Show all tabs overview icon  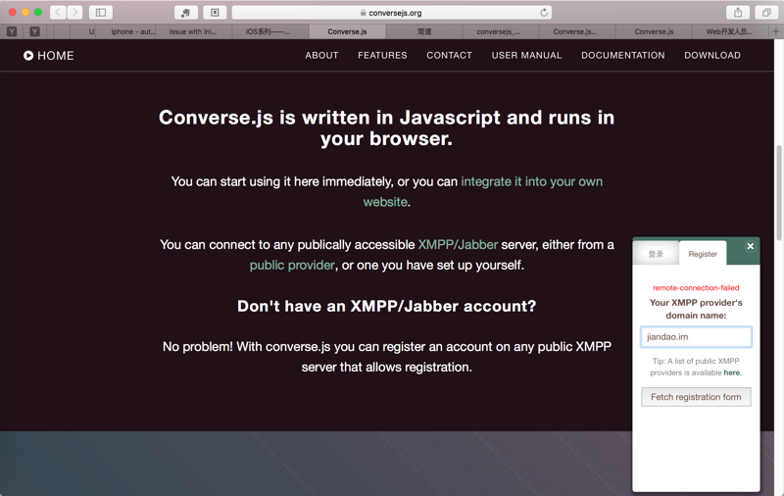coord(766,13)
